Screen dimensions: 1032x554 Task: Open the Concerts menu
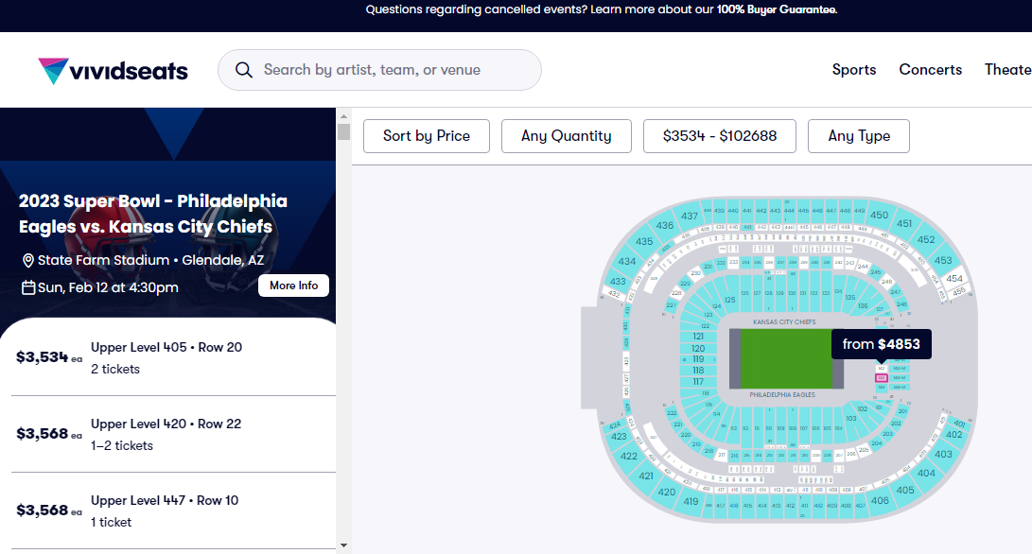point(930,70)
